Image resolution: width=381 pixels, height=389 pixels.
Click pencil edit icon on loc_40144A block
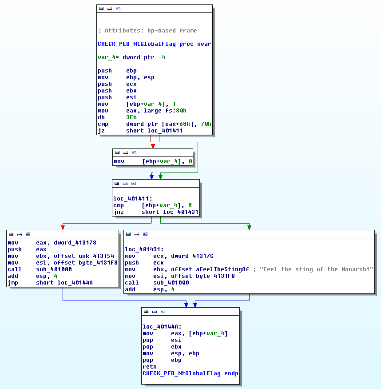click(154, 311)
